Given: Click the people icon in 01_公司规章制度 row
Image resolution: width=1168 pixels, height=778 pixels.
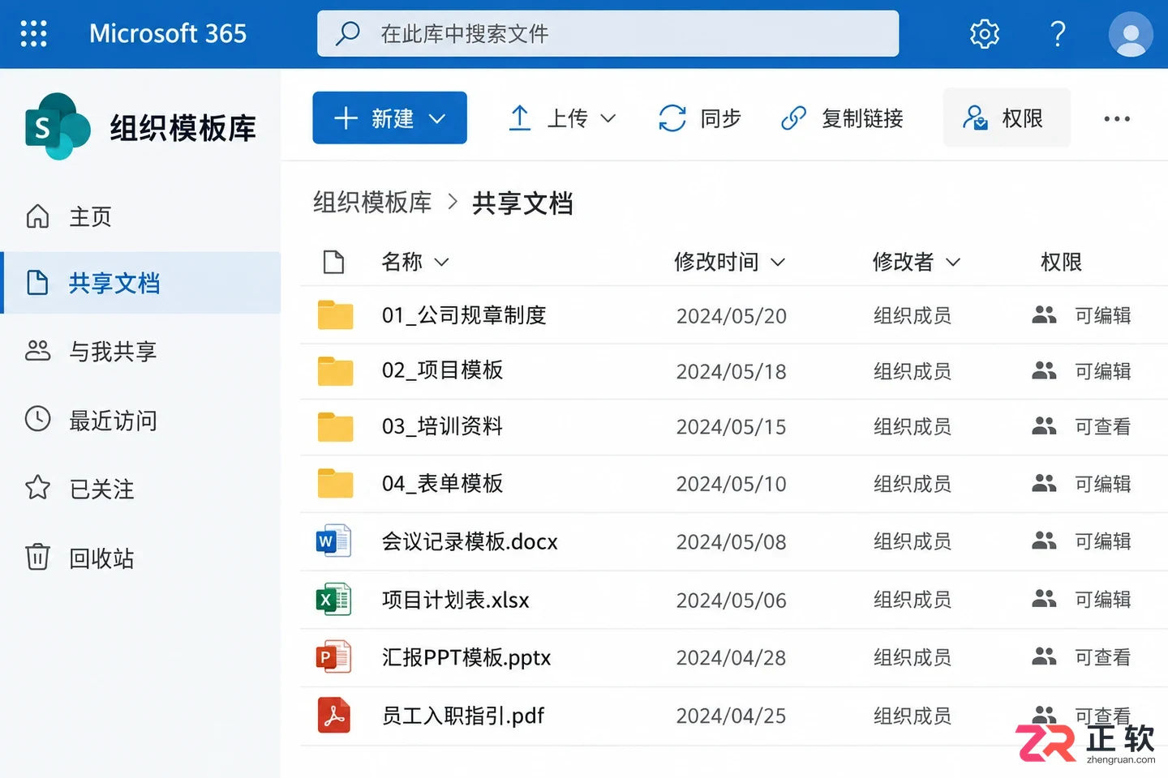Looking at the screenshot, I should click(x=1044, y=314).
